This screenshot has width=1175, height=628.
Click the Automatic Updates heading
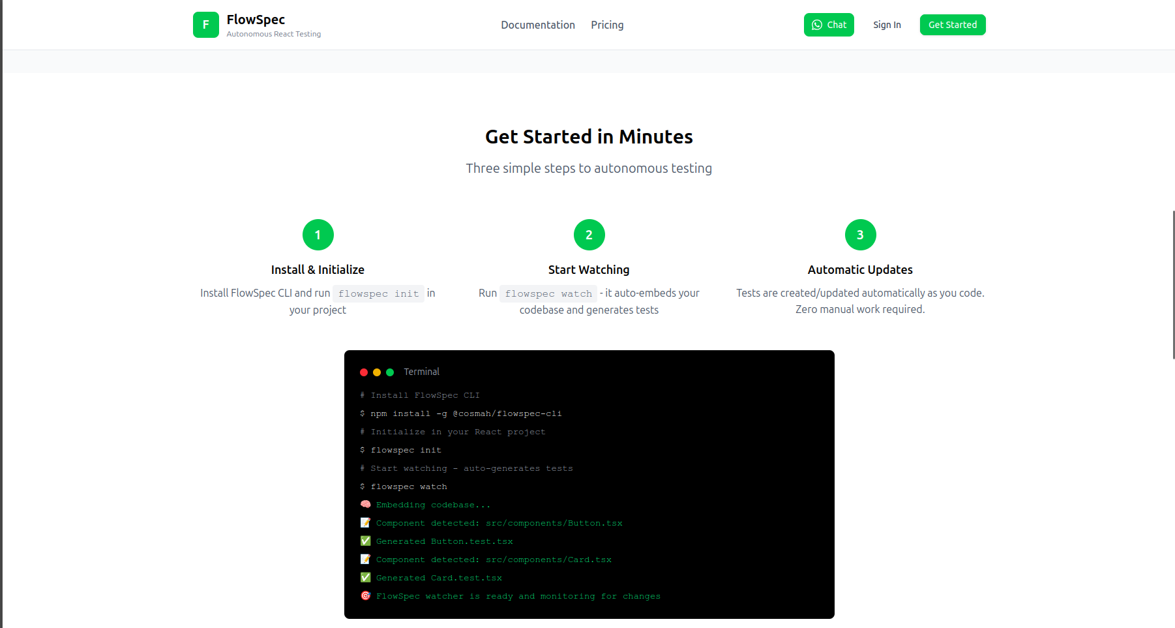point(860,269)
